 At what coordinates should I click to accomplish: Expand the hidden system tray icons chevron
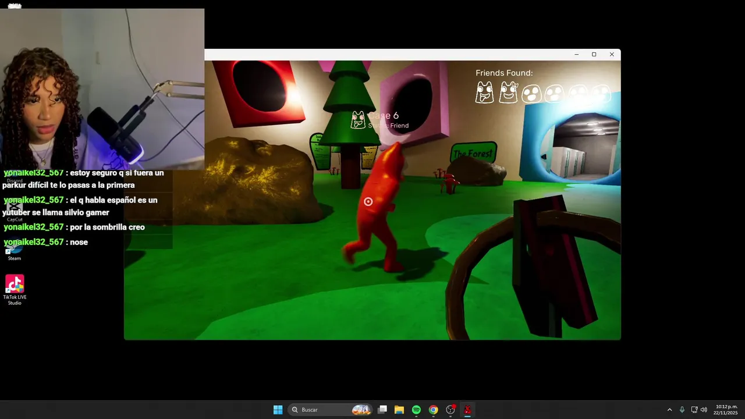coord(669,410)
